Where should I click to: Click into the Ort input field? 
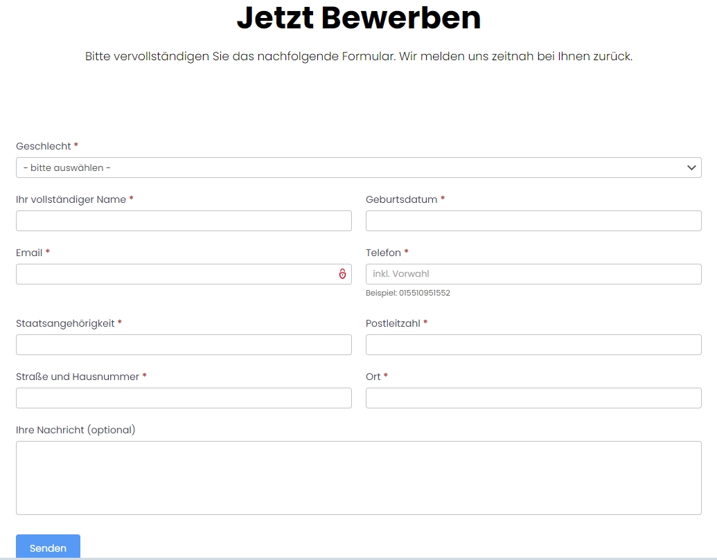click(x=533, y=398)
